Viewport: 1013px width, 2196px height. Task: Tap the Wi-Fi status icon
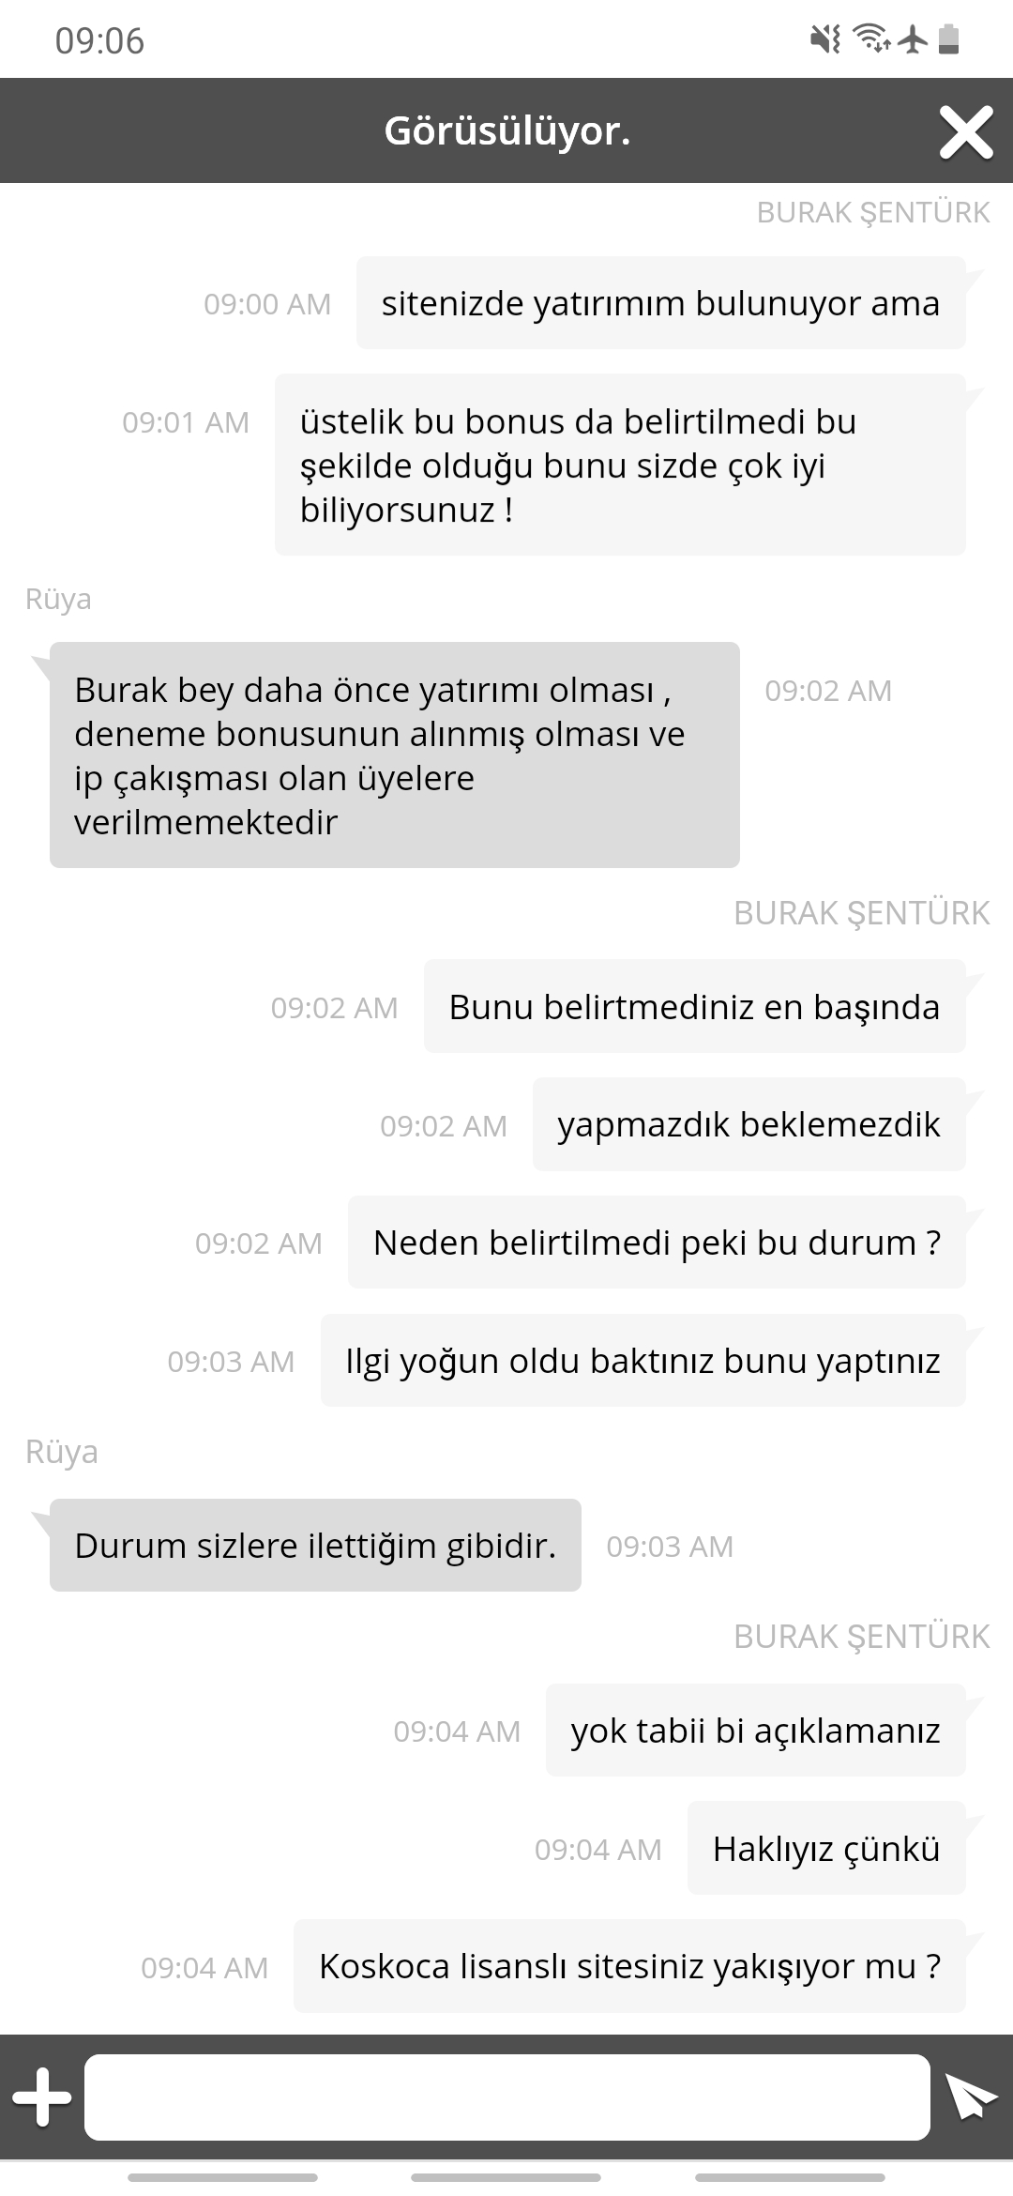coord(871,39)
